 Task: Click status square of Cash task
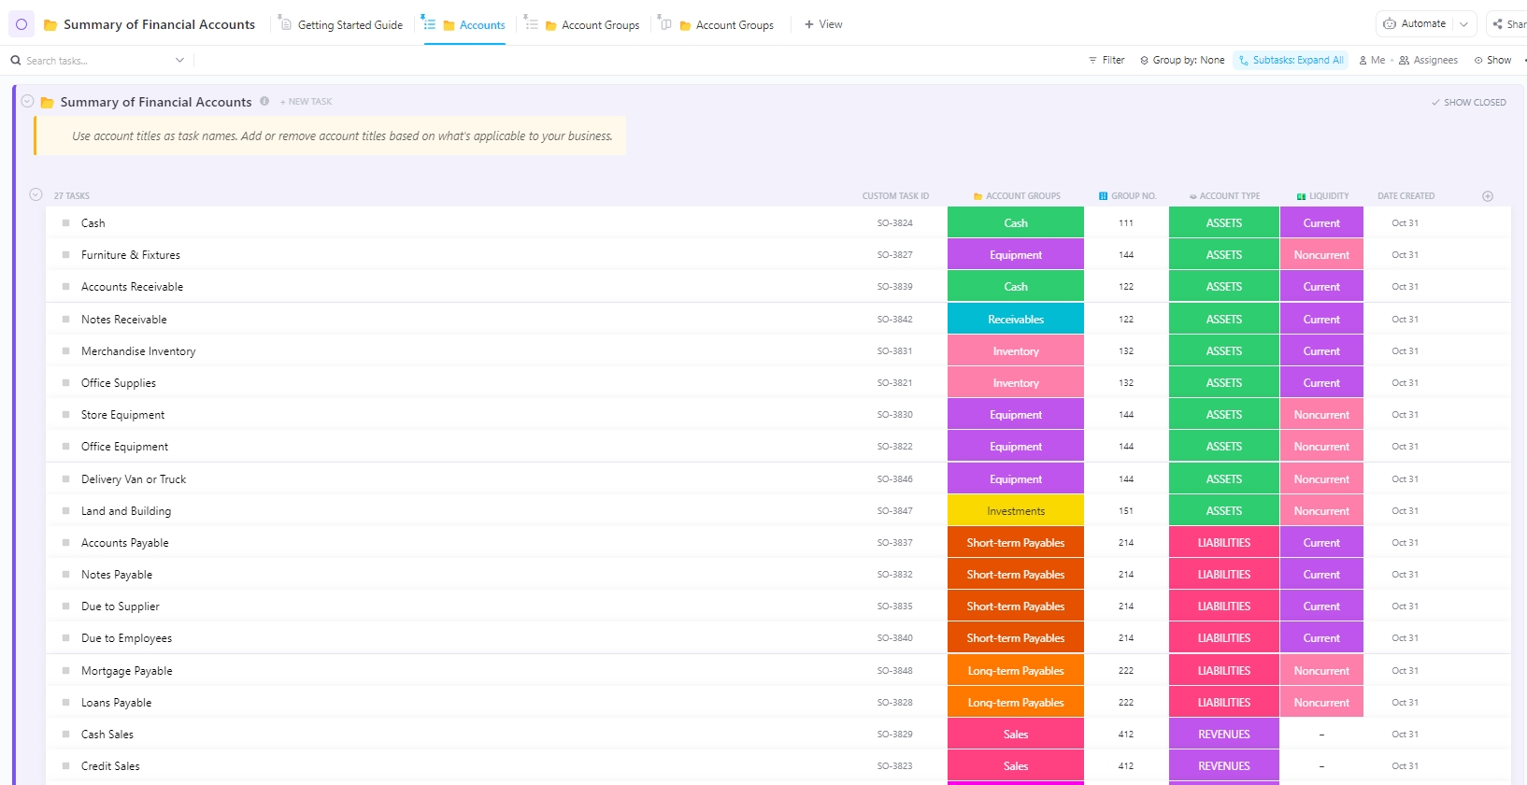[x=65, y=223]
